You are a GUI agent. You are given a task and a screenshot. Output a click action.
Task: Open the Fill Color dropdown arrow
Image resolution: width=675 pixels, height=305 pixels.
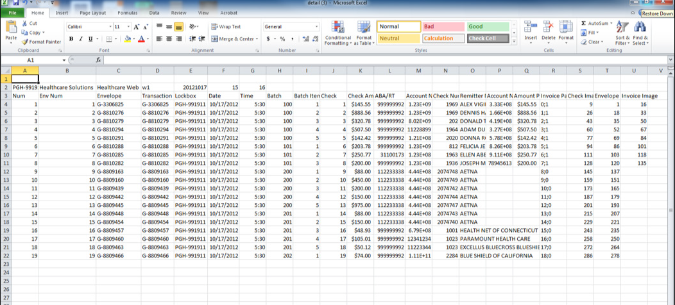tap(133, 38)
